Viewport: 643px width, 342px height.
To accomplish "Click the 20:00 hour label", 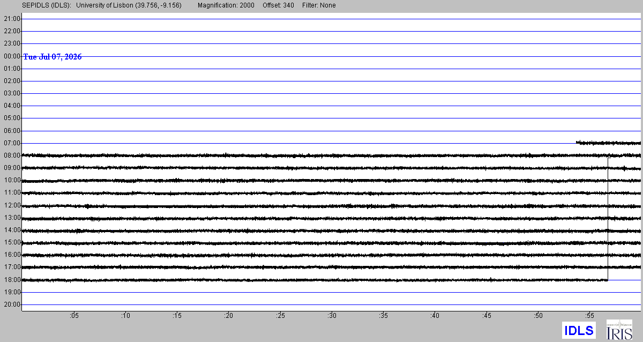I will pyautogui.click(x=12, y=304).
